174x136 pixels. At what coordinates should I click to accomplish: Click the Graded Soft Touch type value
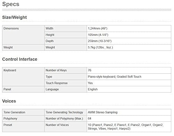tap(129, 77)
